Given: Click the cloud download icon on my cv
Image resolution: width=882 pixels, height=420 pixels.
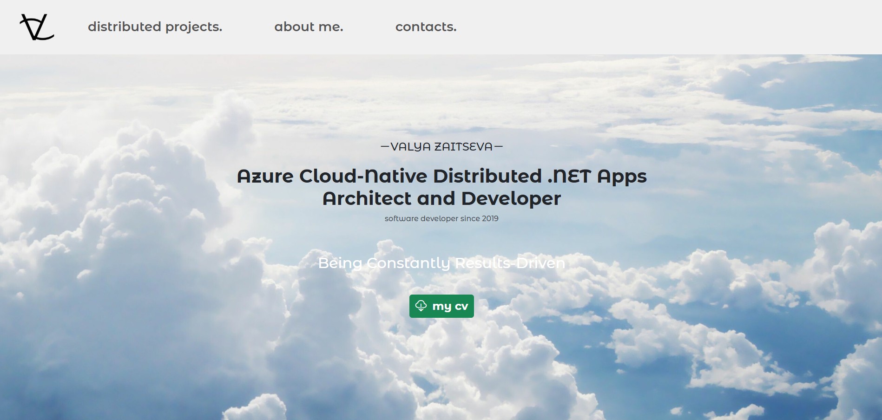Looking at the screenshot, I should [x=421, y=306].
